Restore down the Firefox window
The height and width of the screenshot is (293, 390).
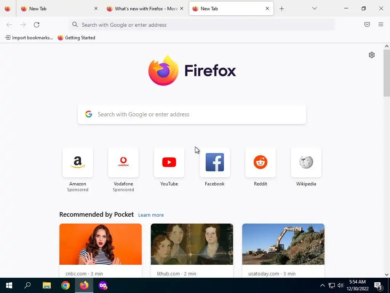coord(364,8)
